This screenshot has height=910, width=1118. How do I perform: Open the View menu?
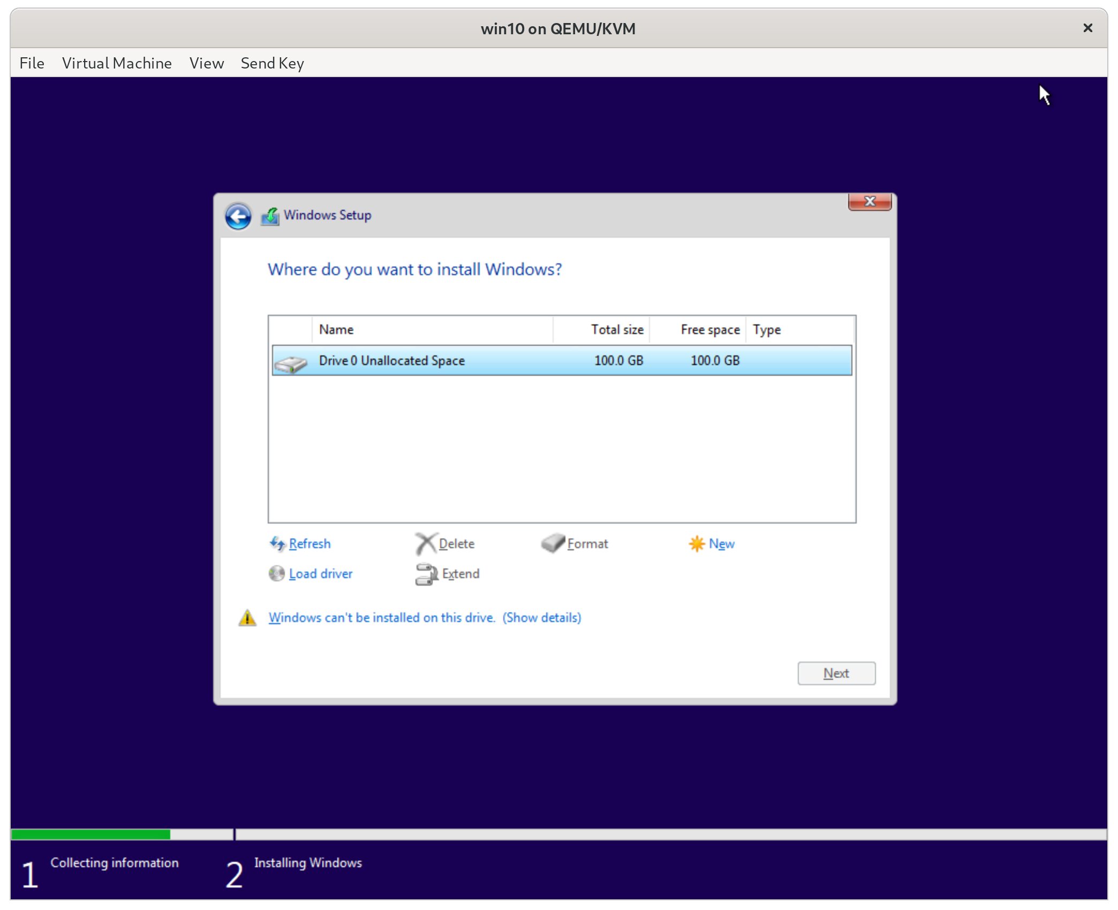[206, 63]
